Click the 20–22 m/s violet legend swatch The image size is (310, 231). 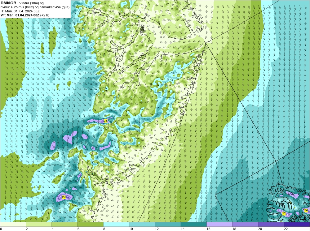[271, 224]
